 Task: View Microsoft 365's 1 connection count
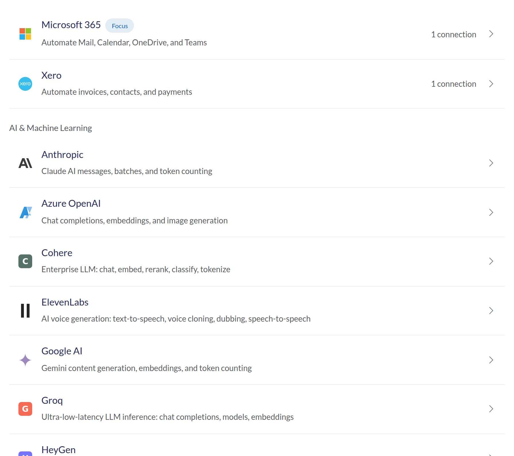click(454, 34)
